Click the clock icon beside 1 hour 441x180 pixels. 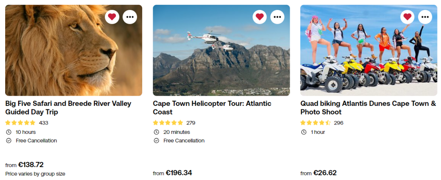click(304, 132)
